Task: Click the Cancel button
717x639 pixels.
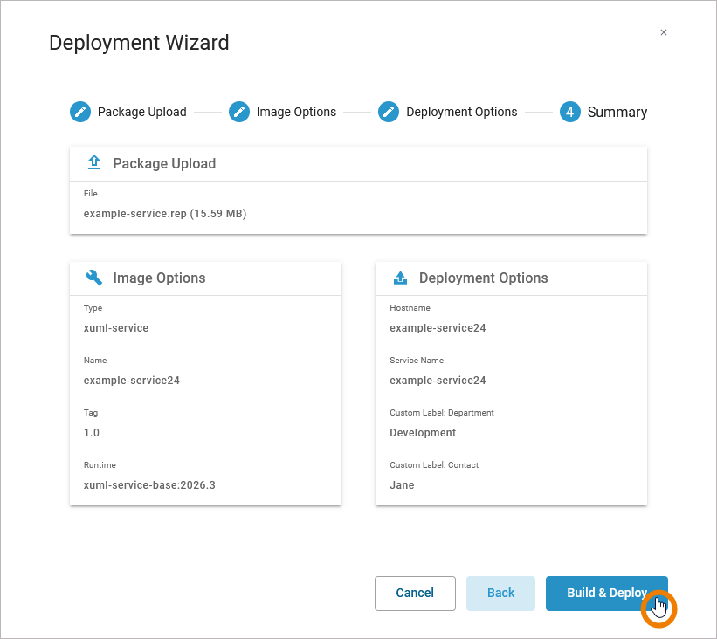Action: (x=415, y=593)
